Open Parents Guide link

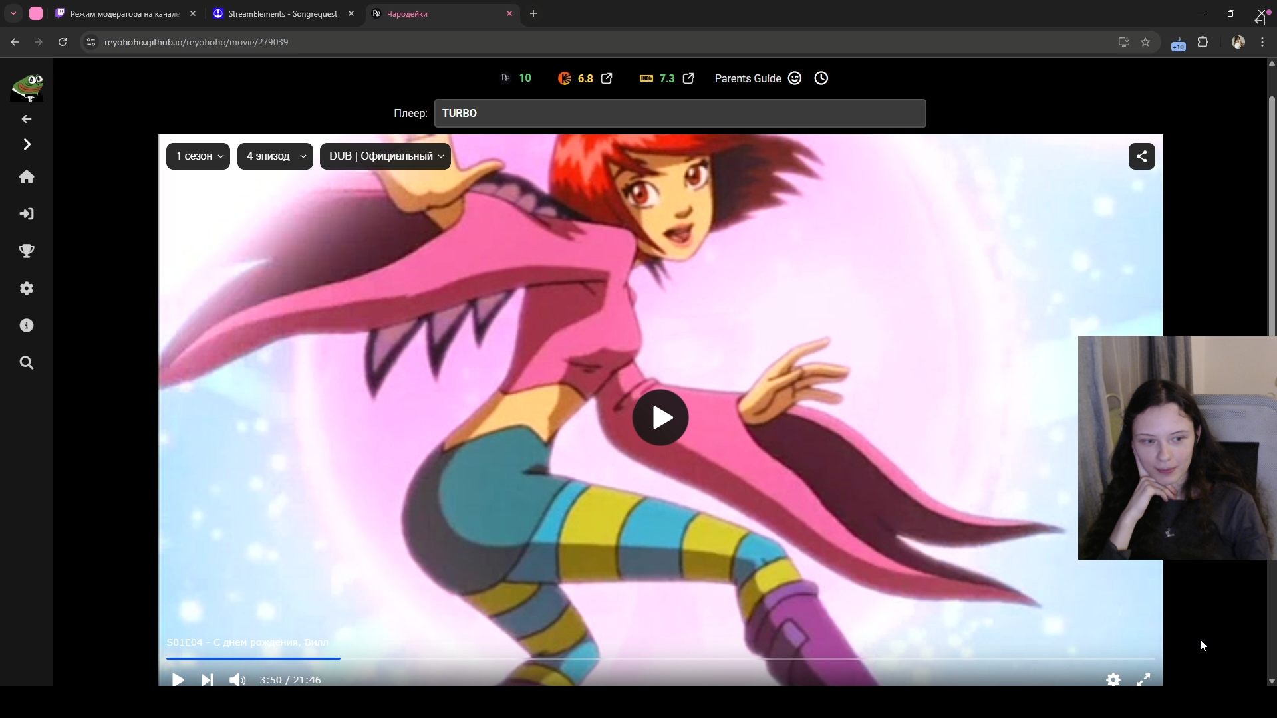[748, 78]
